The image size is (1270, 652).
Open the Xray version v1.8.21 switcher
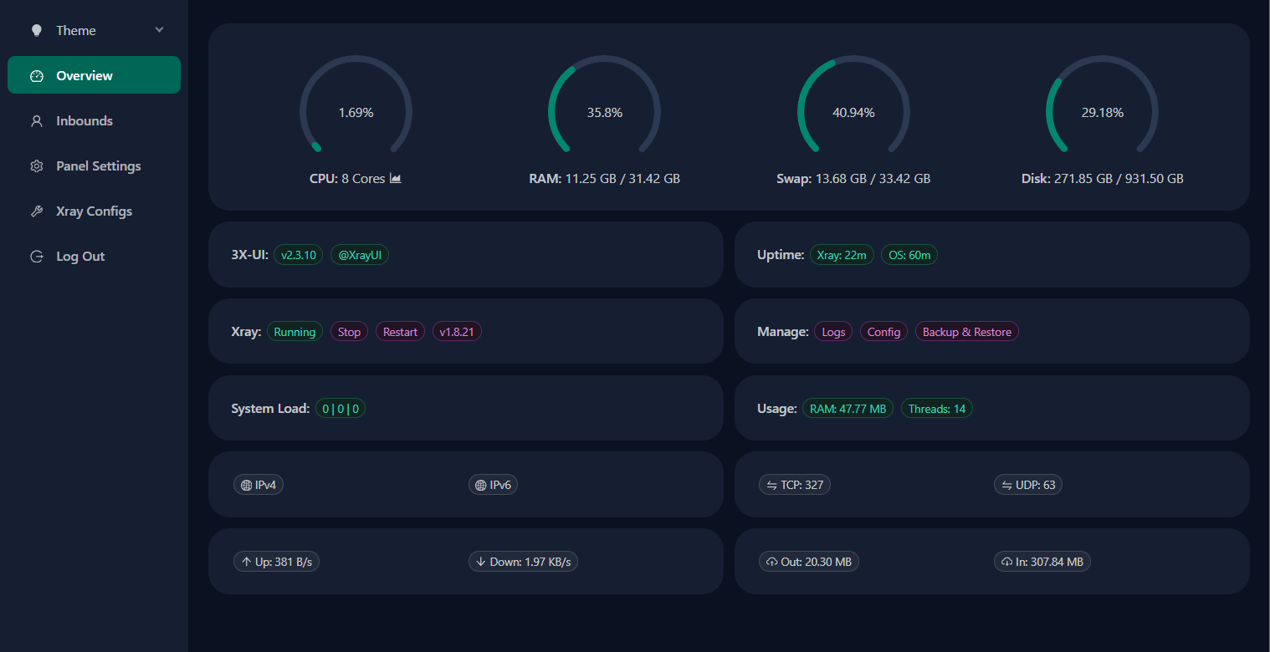pyautogui.click(x=457, y=332)
